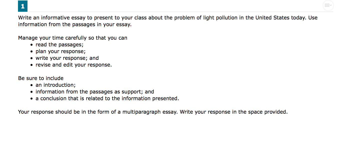Viewport: 354px width, 163px height.
Task: Open the question options menu icon
Action: [x=328, y=5]
